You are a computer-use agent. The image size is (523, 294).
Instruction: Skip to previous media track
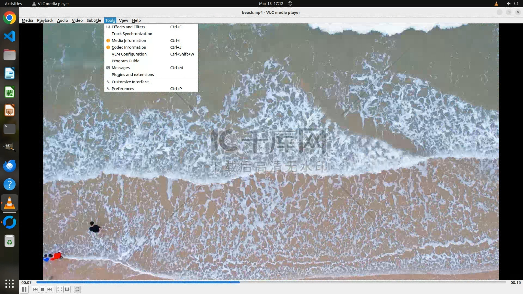(x=35, y=289)
